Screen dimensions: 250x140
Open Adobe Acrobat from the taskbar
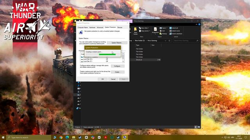click(105, 137)
